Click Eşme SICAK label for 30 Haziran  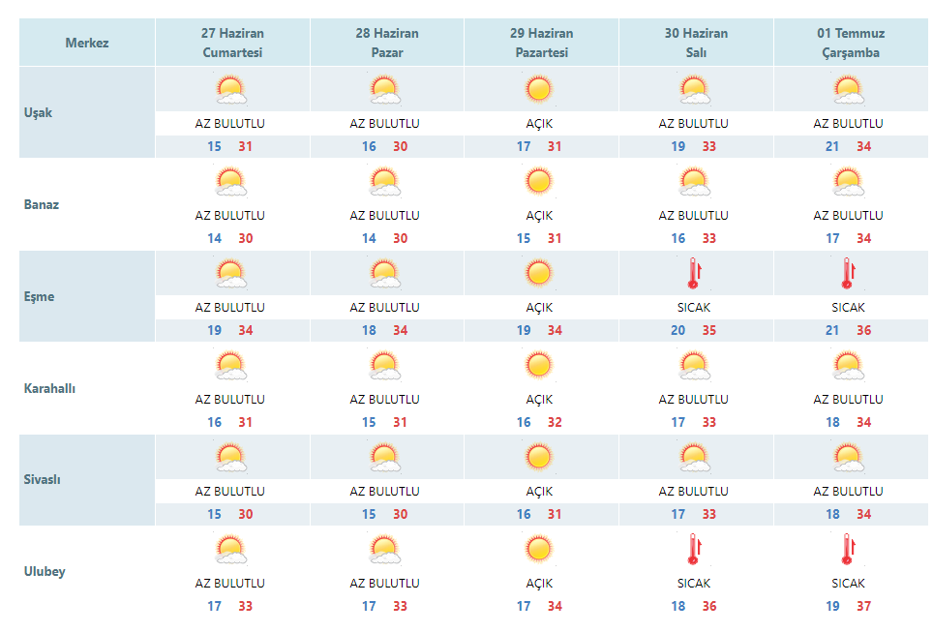pyautogui.click(x=694, y=308)
